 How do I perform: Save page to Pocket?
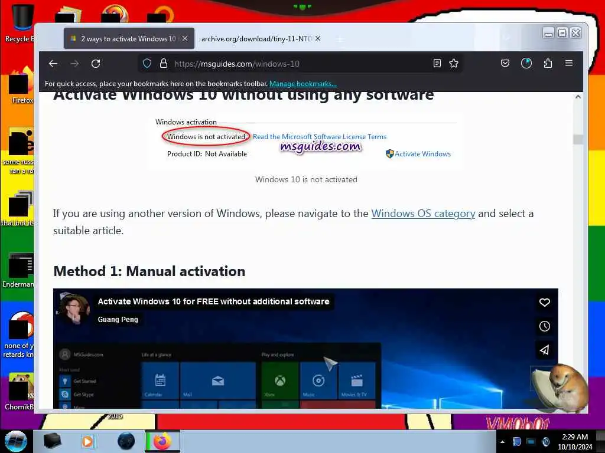505,63
